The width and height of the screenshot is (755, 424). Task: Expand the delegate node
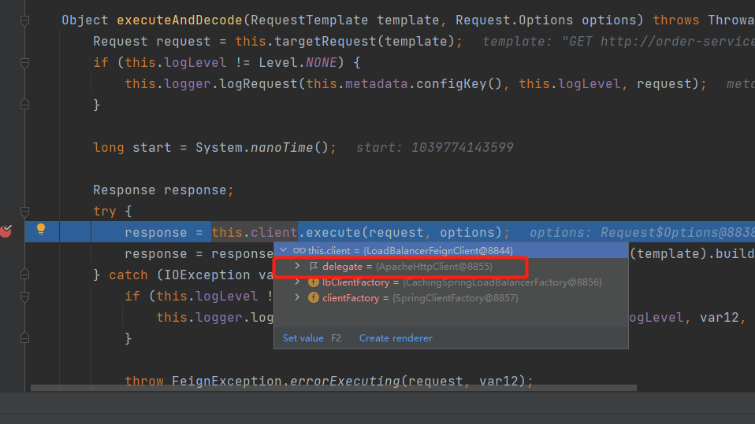297,267
